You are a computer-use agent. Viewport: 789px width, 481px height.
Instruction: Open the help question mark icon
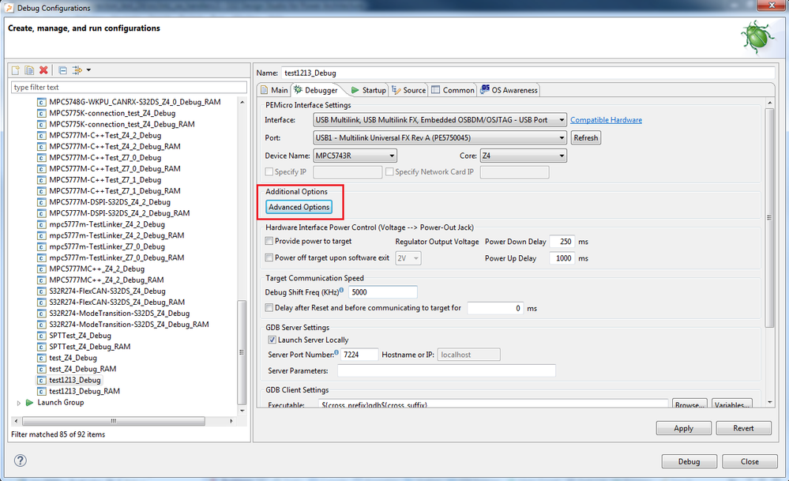20,460
